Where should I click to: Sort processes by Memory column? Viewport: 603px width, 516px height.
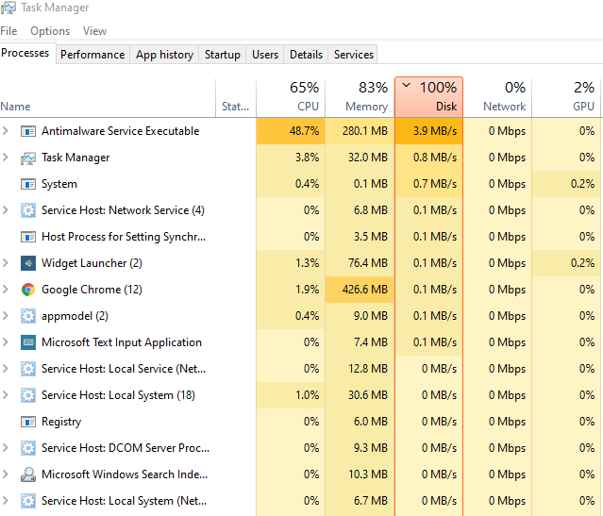pyautogui.click(x=360, y=98)
